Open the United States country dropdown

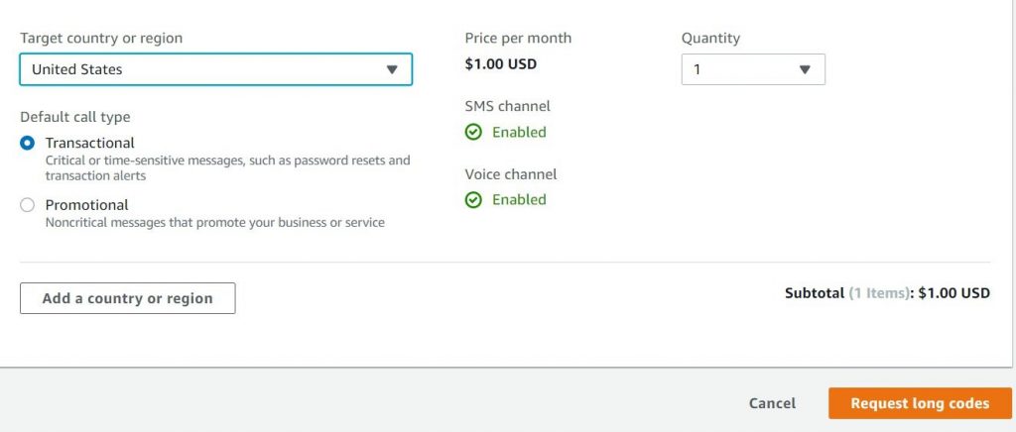point(215,69)
